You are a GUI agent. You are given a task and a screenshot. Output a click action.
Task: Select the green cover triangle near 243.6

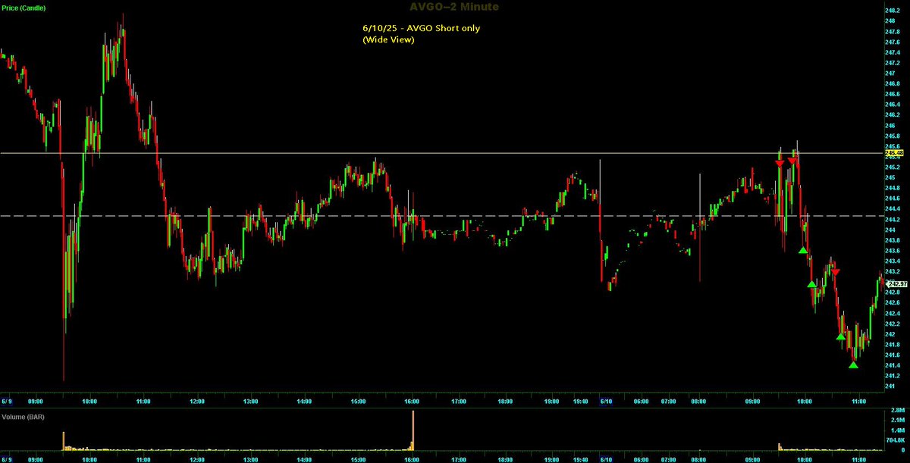(x=803, y=250)
